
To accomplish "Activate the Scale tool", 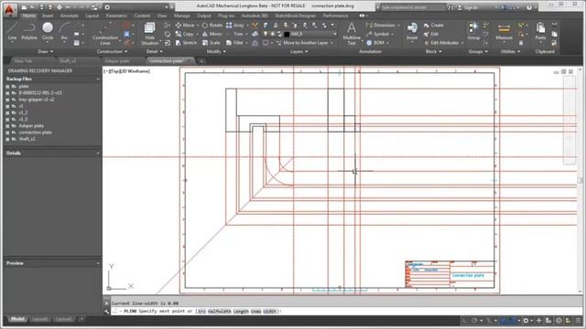I will (x=212, y=43).
